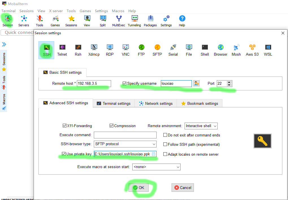Choose the WSL session type
Image resolution: width=288 pixels, height=200 pixels.
[268, 50]
